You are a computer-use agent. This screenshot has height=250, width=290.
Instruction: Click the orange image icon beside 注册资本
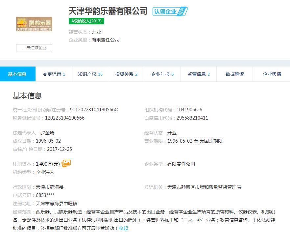point(66,163)
